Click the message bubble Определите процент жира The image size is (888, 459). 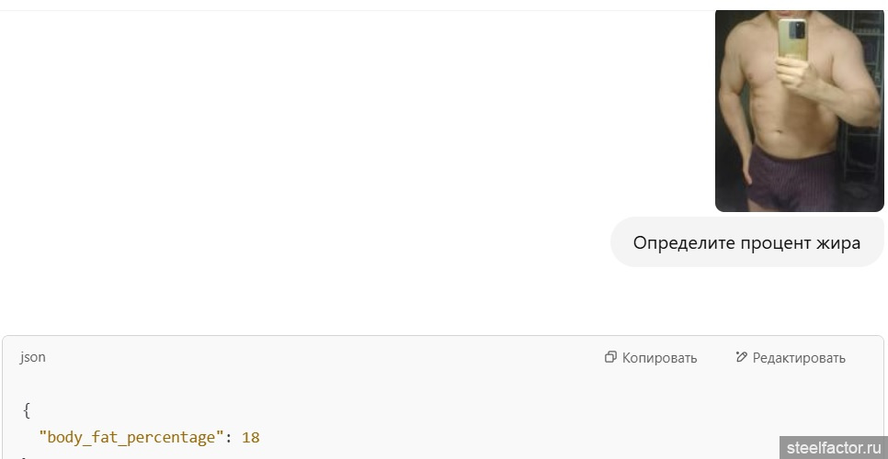(746, 242)
